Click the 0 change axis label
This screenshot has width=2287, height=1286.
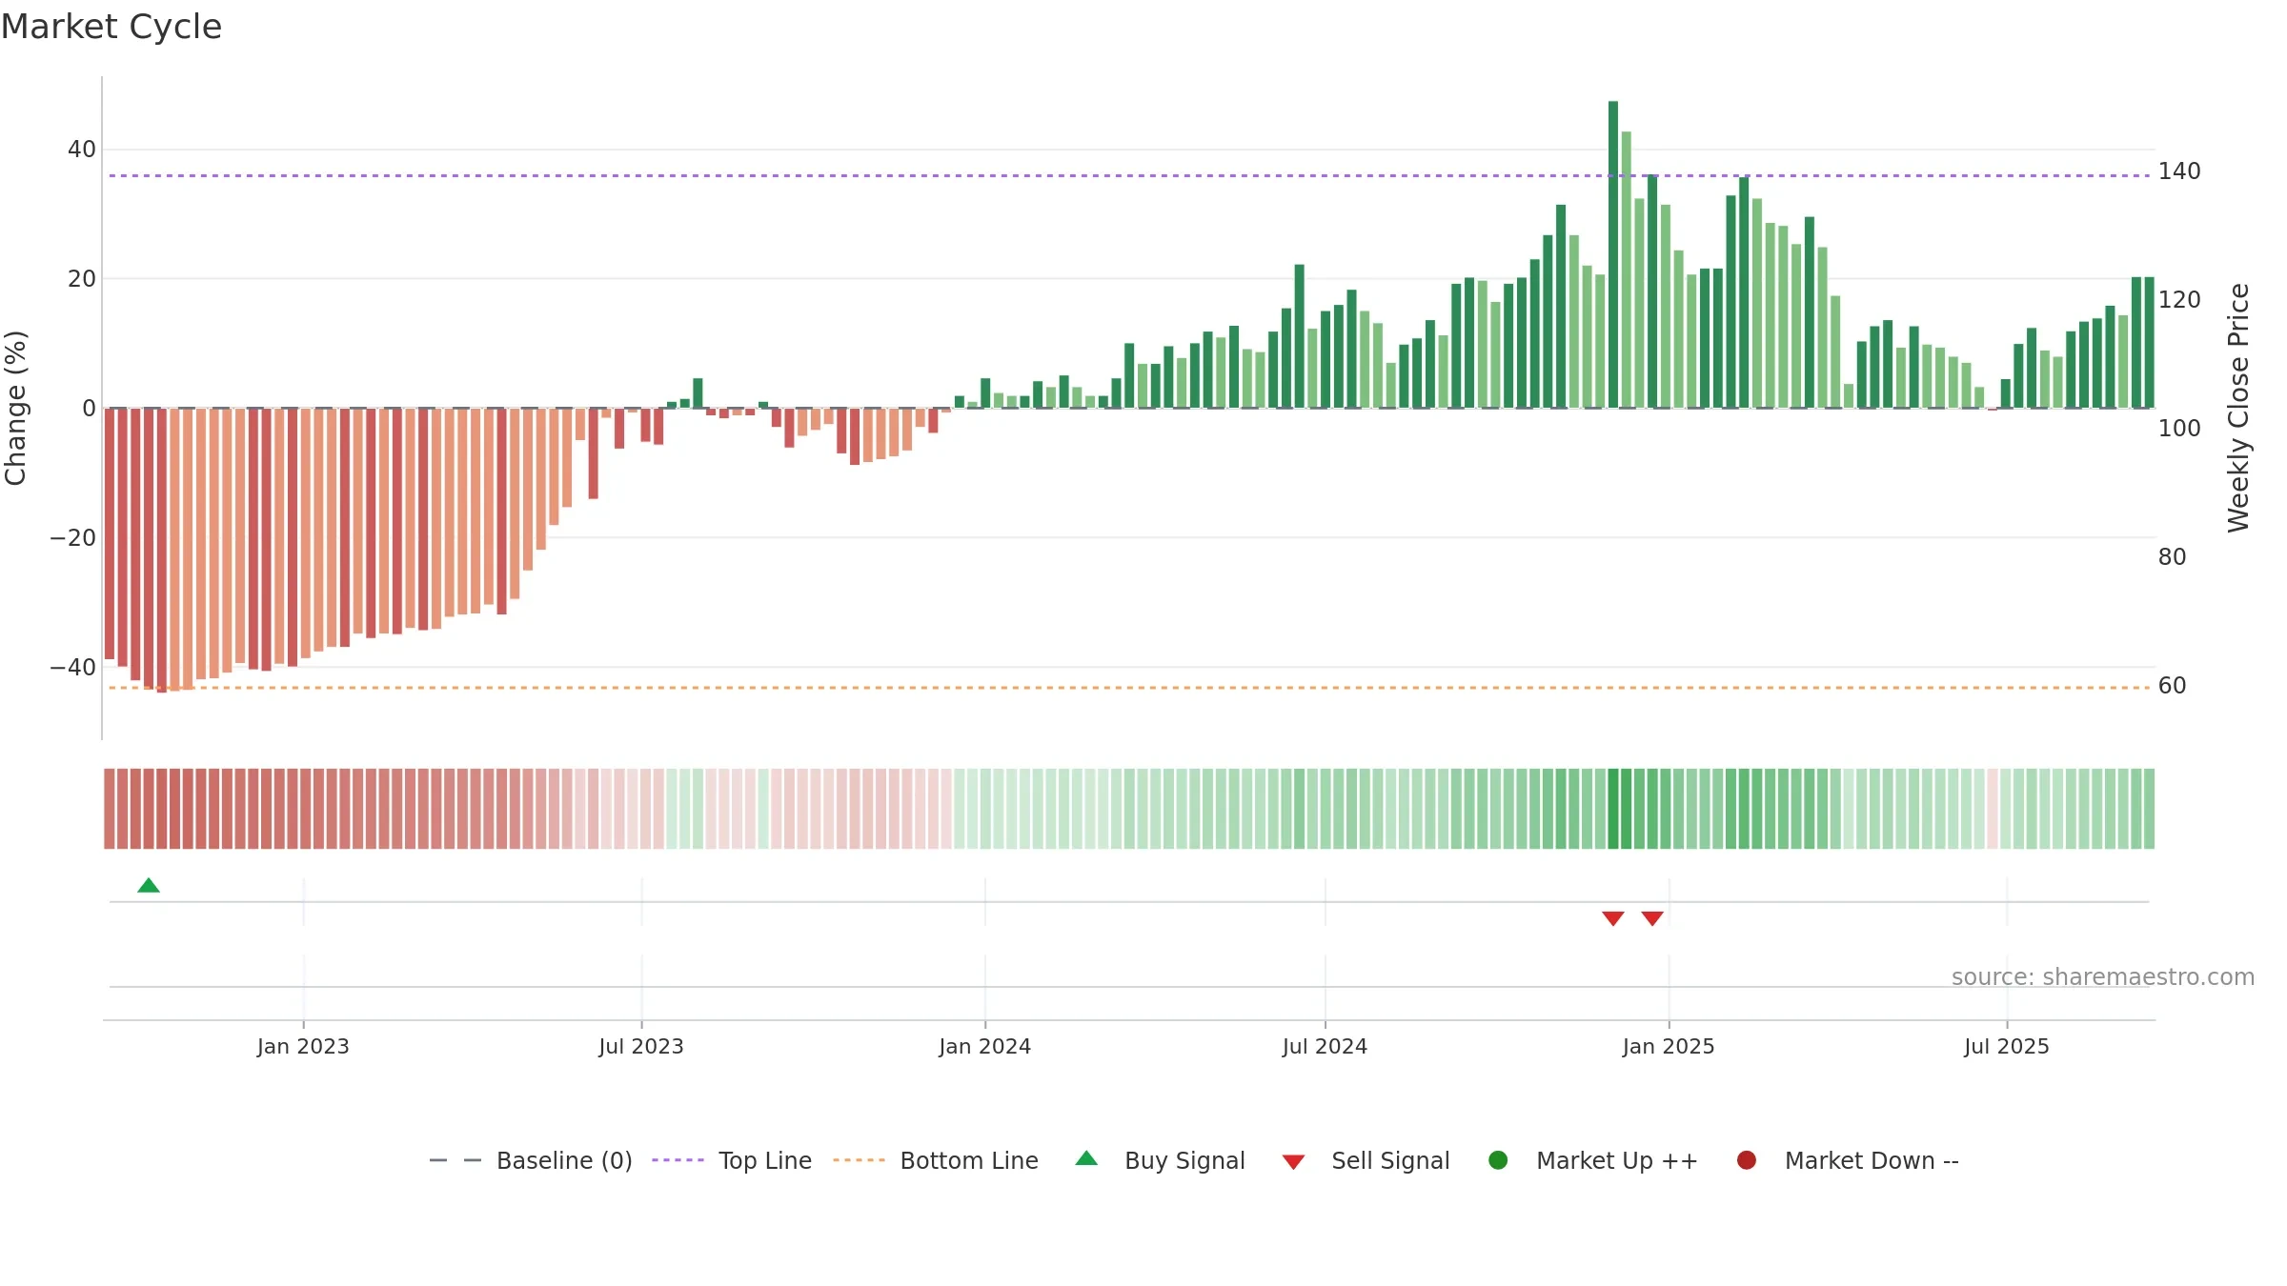point(90,408)
